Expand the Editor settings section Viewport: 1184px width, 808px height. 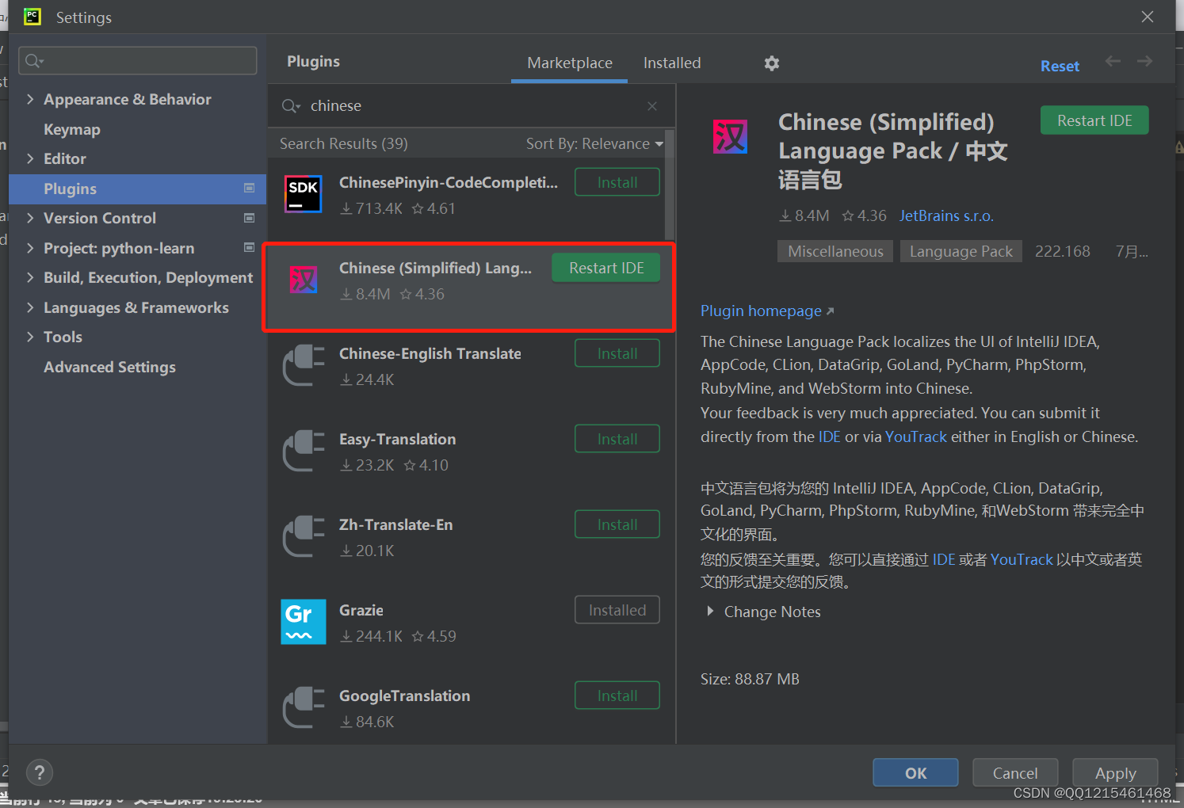coord(30,158)
